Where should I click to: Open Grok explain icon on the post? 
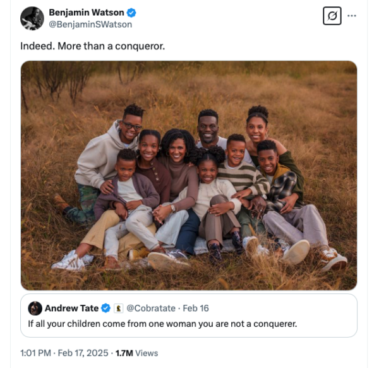point(332,16)
